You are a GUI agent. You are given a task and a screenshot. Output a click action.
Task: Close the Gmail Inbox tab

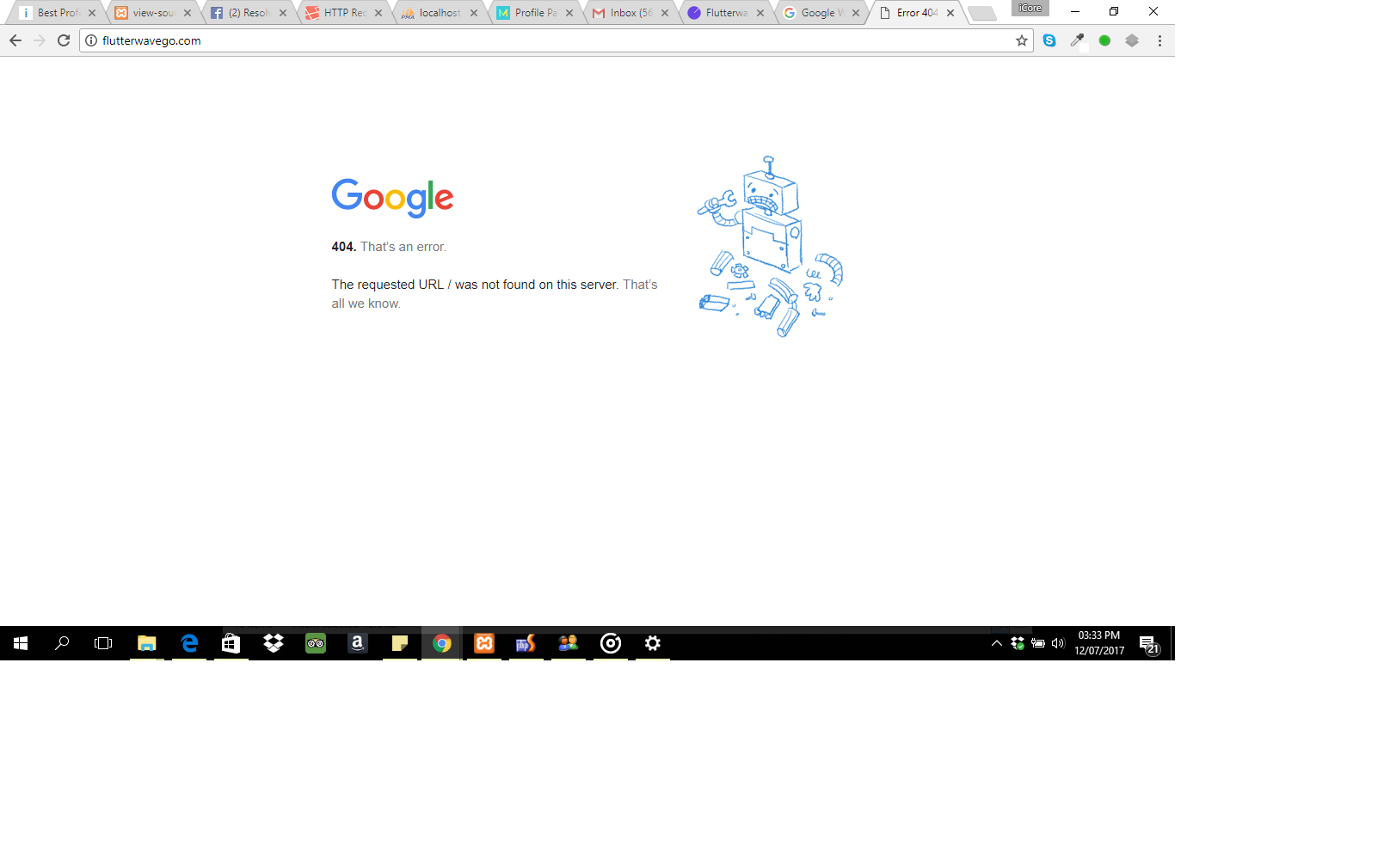665,13
